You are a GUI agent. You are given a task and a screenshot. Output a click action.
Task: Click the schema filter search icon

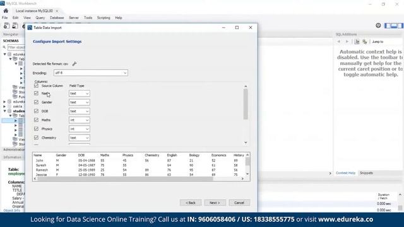pyautogui.click(x=4, y=47)
